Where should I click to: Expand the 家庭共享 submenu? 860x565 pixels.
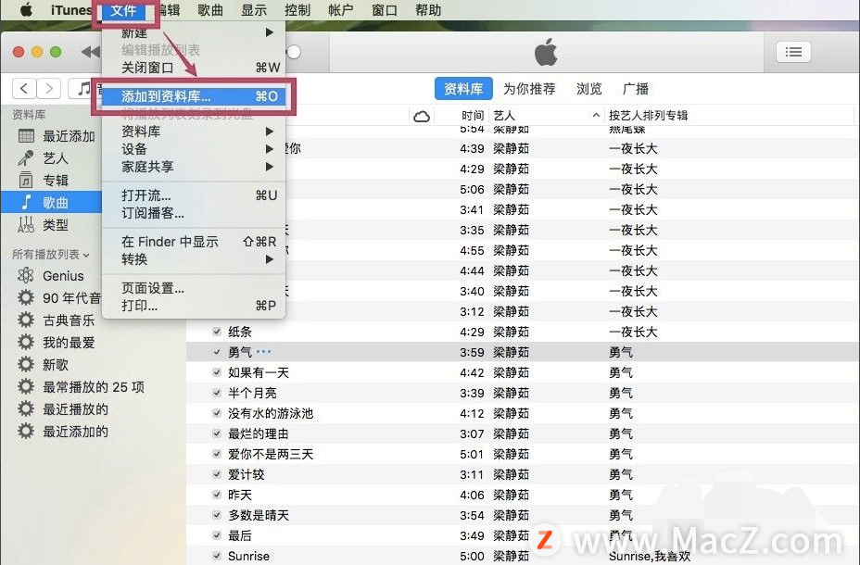pos(194,167)
